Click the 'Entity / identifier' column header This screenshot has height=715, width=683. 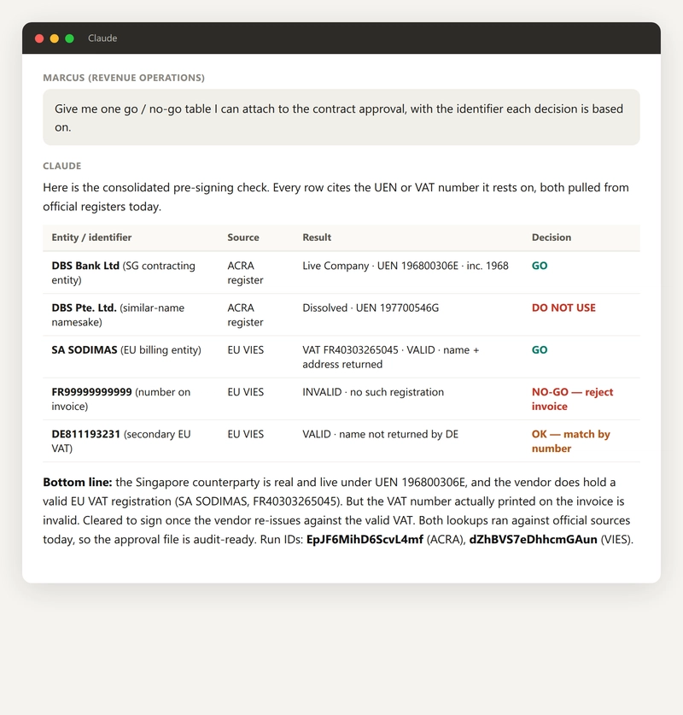pyautogui.click(x=91, y=237)
